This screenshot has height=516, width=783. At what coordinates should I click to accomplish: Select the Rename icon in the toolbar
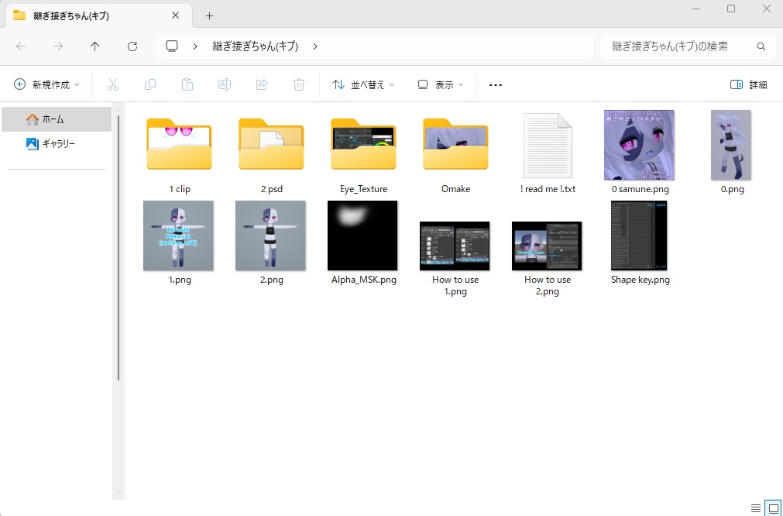225,84
